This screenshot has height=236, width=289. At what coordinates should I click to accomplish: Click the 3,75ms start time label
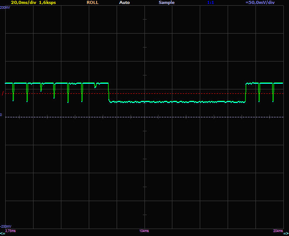coord(10,230)
